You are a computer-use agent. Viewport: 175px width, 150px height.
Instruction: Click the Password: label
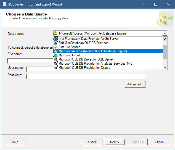click(x=15, y=75)
